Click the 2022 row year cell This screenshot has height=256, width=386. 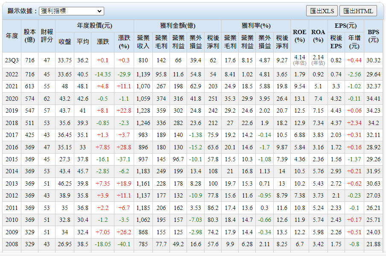click(12, 74)
